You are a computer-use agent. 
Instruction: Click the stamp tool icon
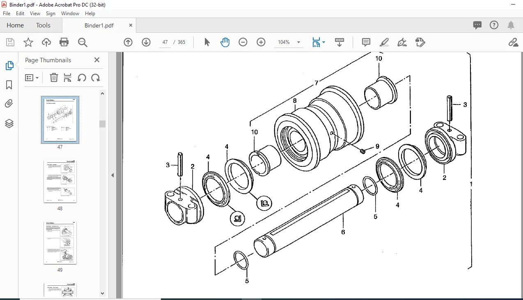420,42
